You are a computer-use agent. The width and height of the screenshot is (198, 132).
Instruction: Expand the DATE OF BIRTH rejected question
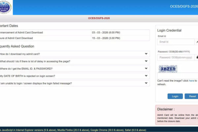[x=146, y=76]
